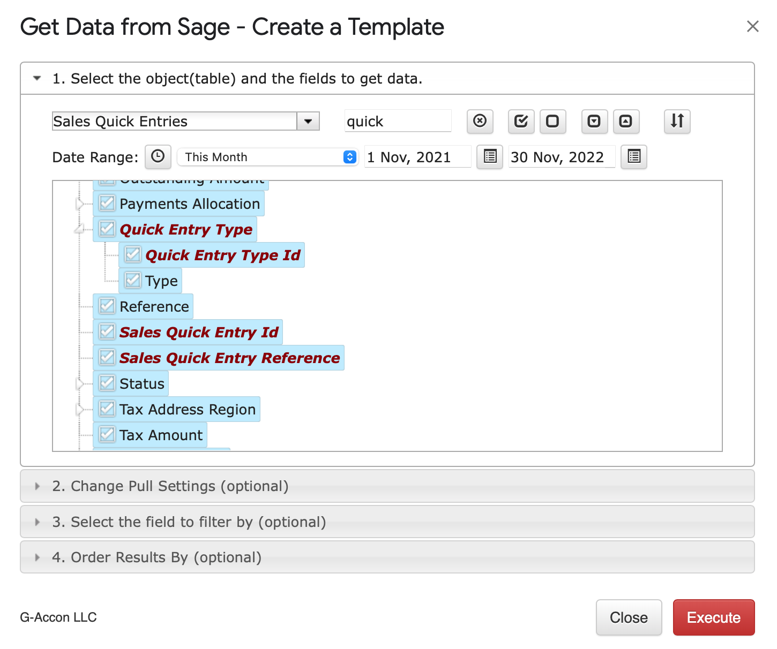Click the collapse all nodes icon
This screenshot has width=777, height=649.
click(x=626, y=121)
